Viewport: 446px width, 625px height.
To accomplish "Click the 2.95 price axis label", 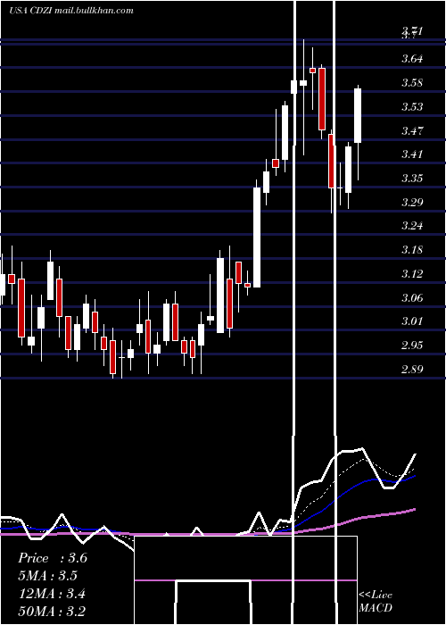I will 412,345.
